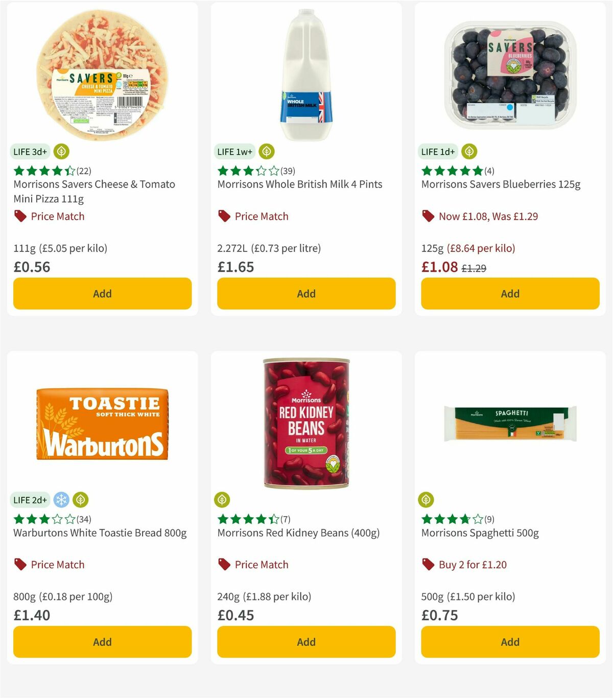This screenshot has width=613, height=698.
Task: Click the leaf recycling icon on the blueberries card
Action: [x=469, y=151]
